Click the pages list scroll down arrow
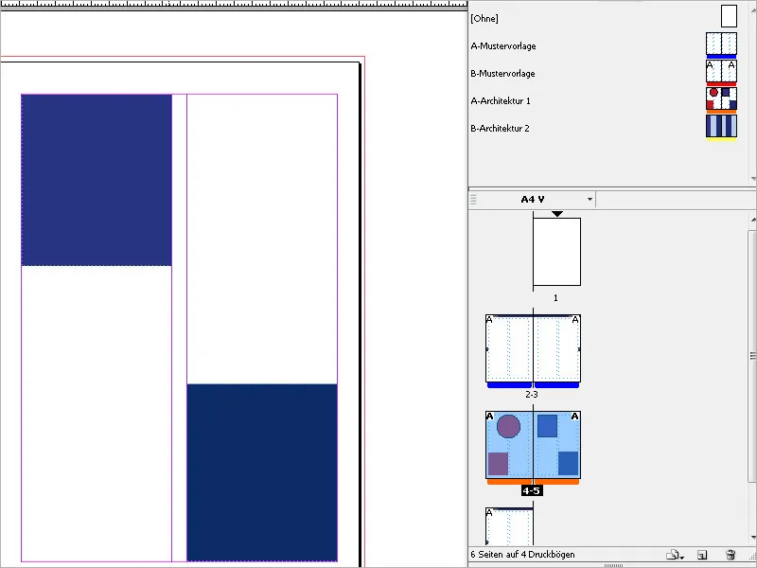 tap(753, 538)
